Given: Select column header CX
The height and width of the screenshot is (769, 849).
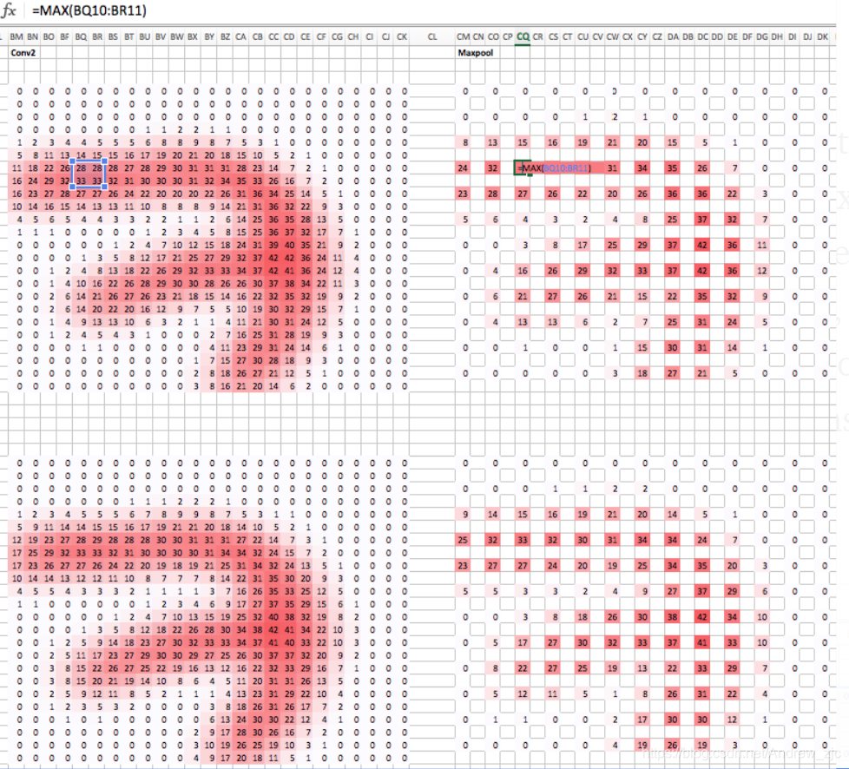Looking at the screenshot, I should tap(628, 36).
